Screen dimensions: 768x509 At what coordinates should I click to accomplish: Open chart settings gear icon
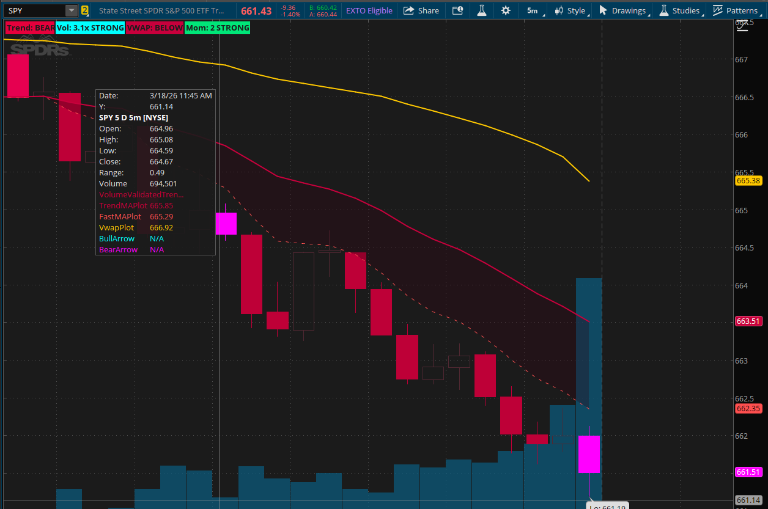pos(505,10)
